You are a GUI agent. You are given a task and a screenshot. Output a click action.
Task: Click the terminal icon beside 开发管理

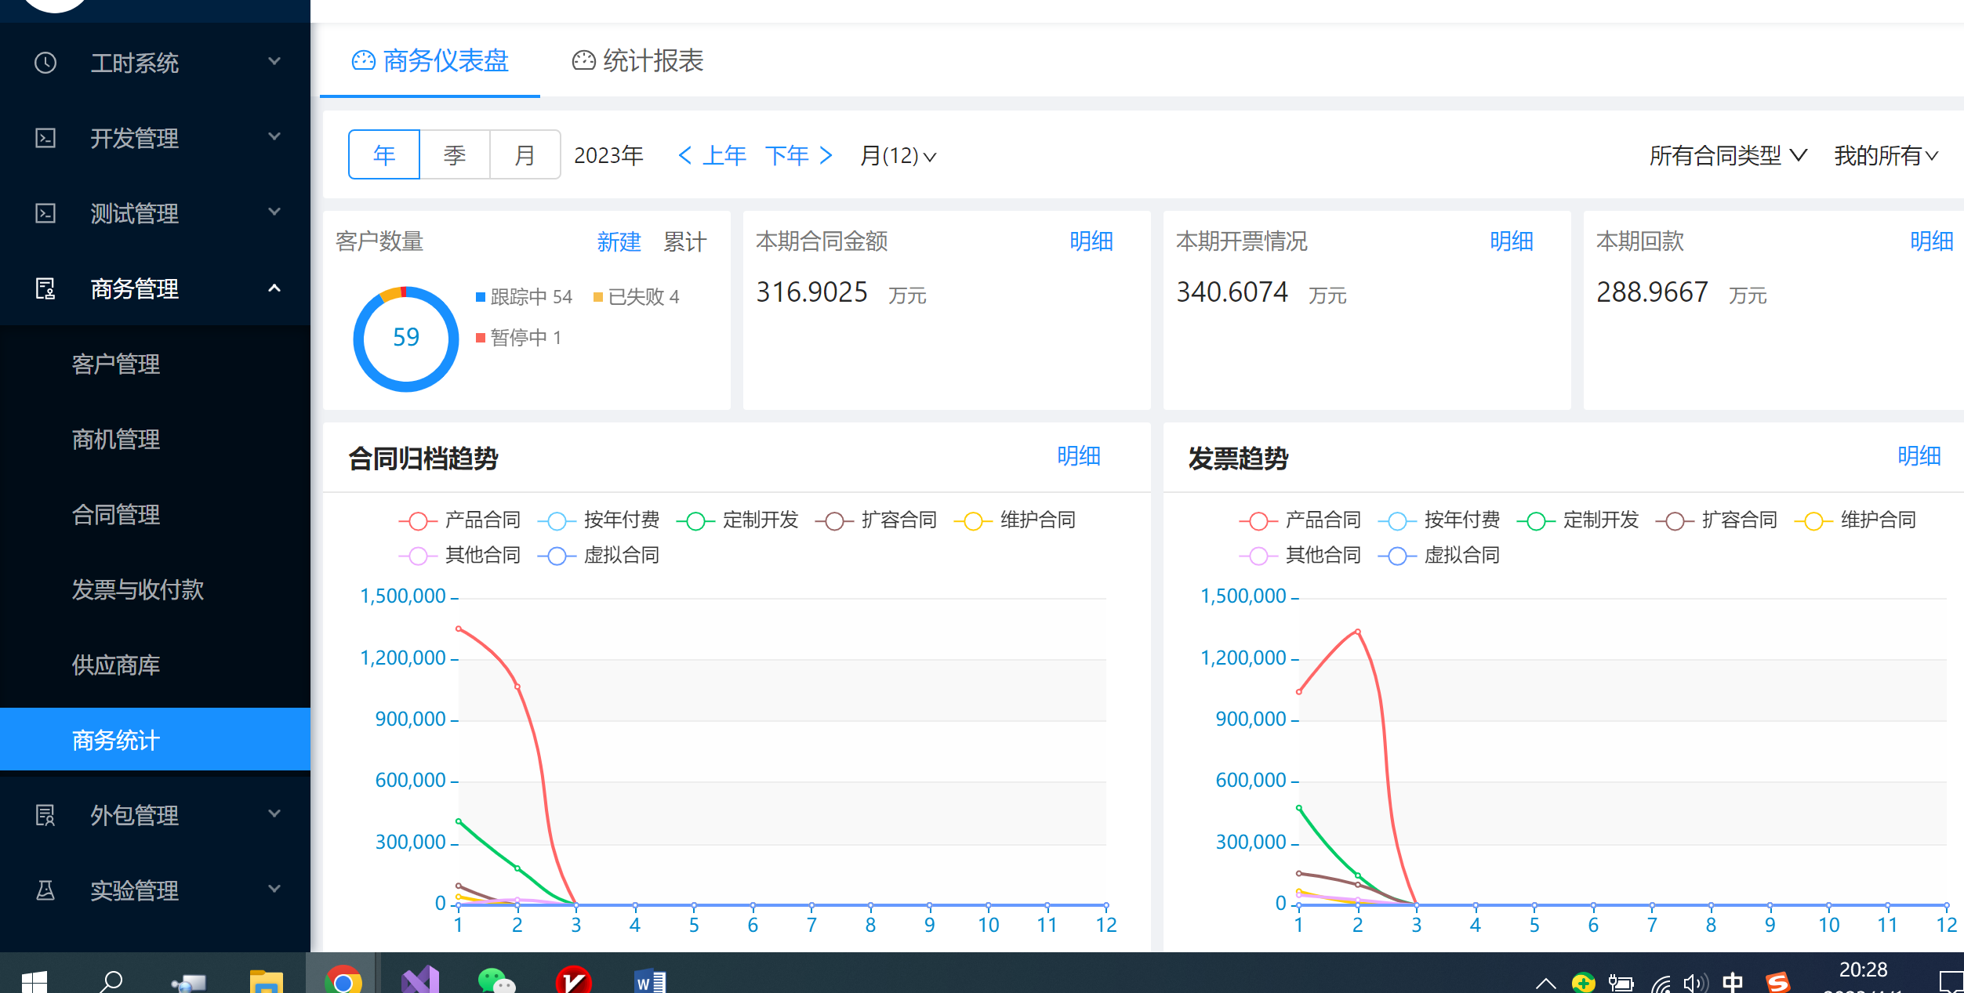[45, 138]
